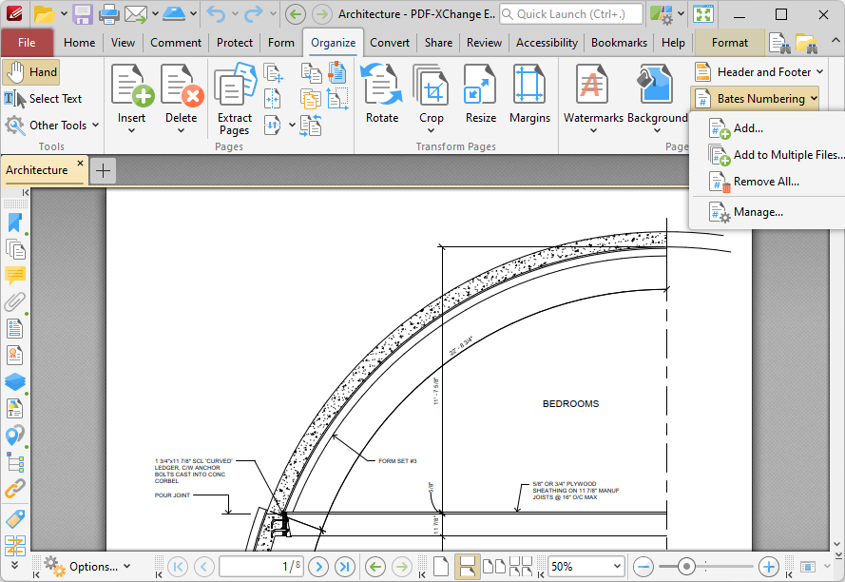Open the Background dropdown

coord(657,130)
